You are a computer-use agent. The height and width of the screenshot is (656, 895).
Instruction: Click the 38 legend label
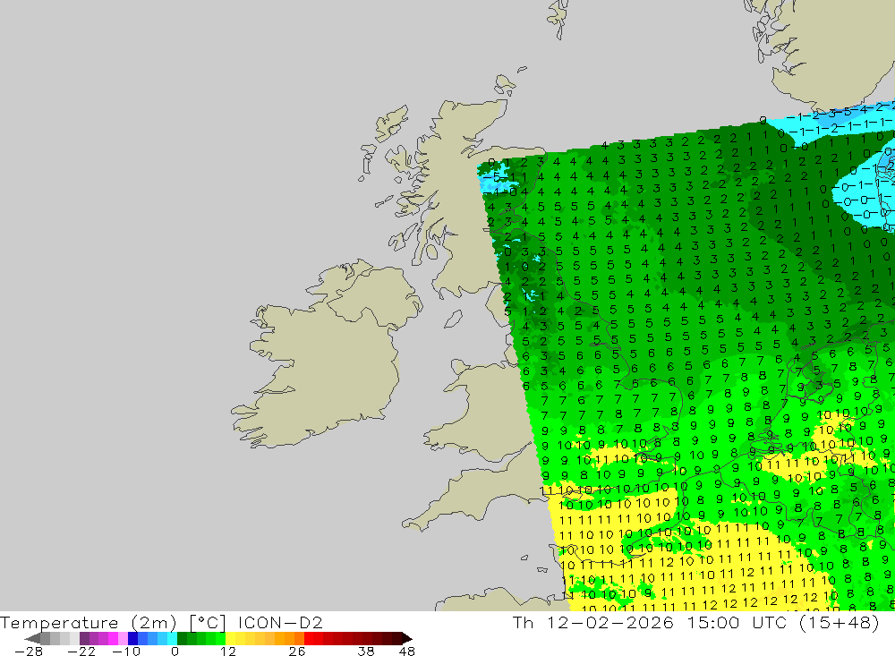(x=366, y=652)
